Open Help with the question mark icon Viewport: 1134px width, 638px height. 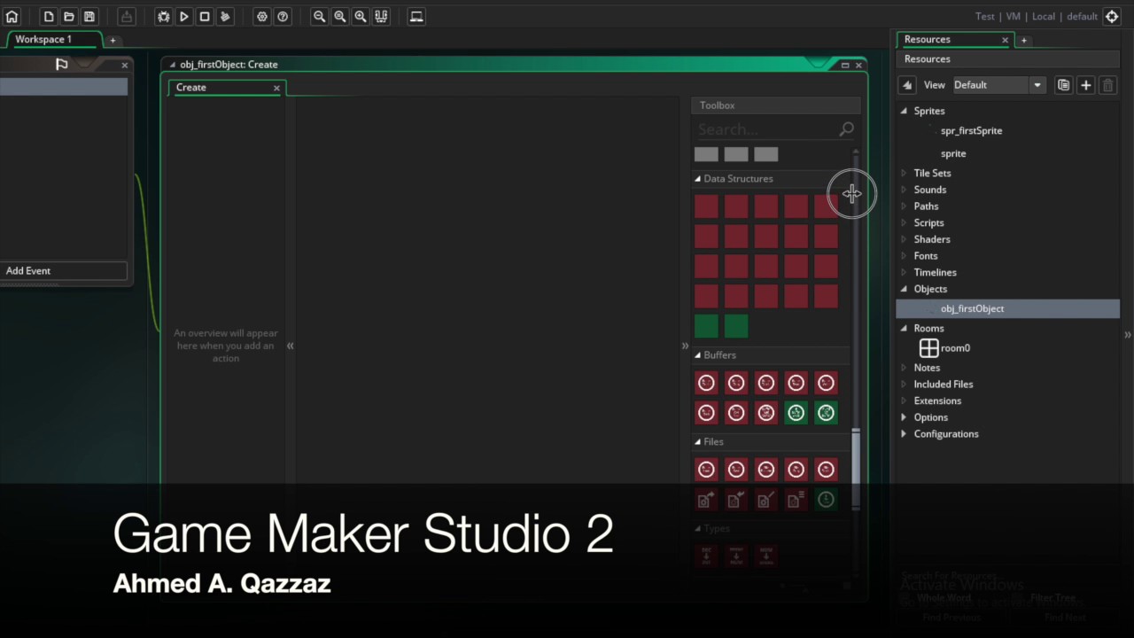(x=283, y=16)
